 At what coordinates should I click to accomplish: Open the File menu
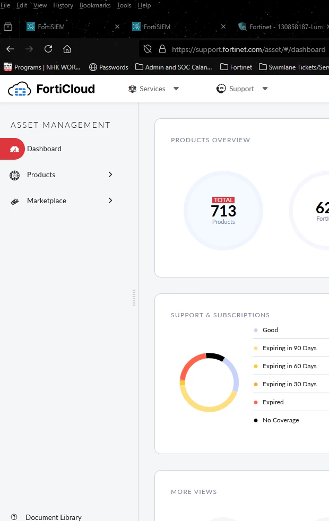[5, 5]
